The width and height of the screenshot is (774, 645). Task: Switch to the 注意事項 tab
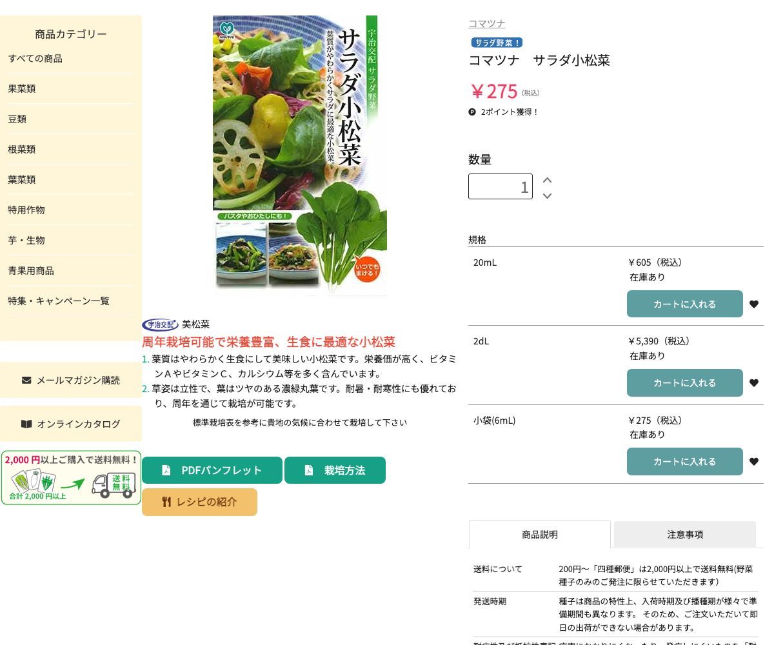click(x=684, y=534)
